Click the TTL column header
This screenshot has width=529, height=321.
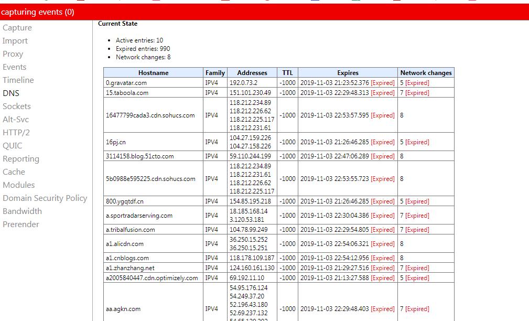click(287, 72)
